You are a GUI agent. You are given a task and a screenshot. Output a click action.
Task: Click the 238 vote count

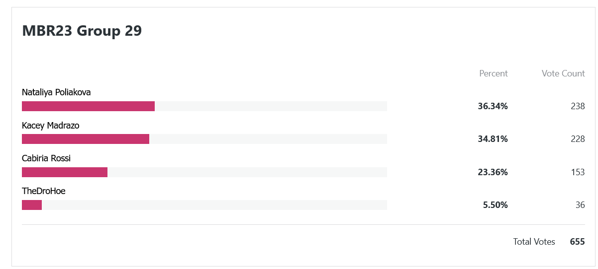[x=578, y=106]
